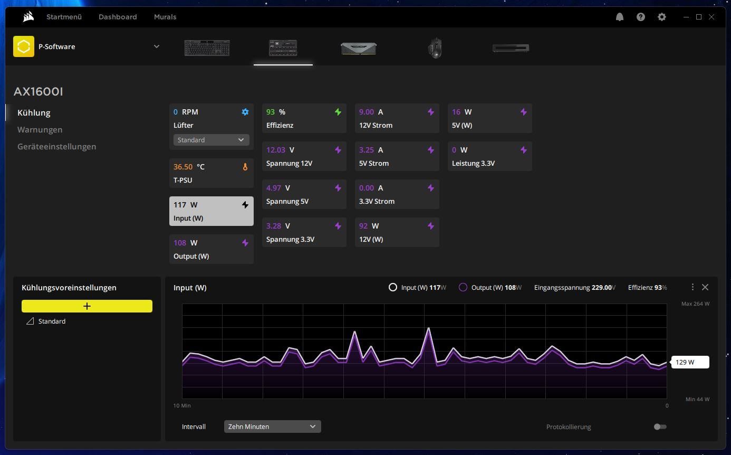
Task: Click the Min 44 W axis label
Action: pyautogui.click(x=697, y=400)
